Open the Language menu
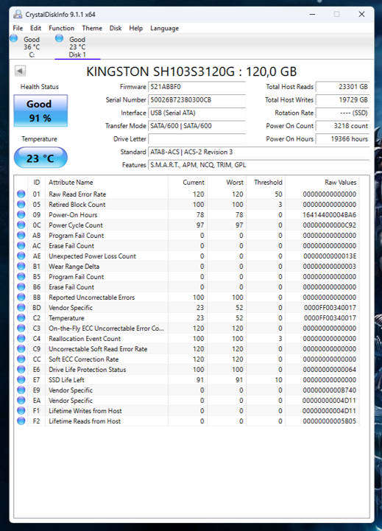The height and width of the screenshot is (531, 382). pyautogui.click(x=164, y=28)
